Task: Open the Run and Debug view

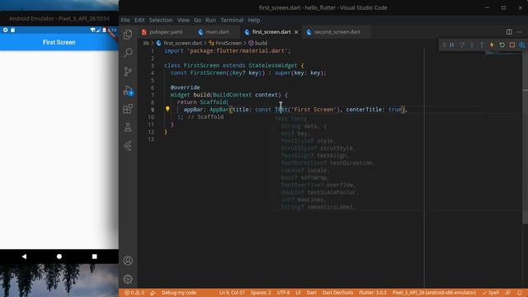Action: tap(129, 90)
